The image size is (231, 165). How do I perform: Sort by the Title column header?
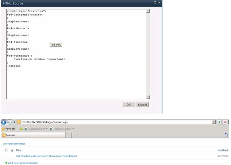tap(18, 150)
